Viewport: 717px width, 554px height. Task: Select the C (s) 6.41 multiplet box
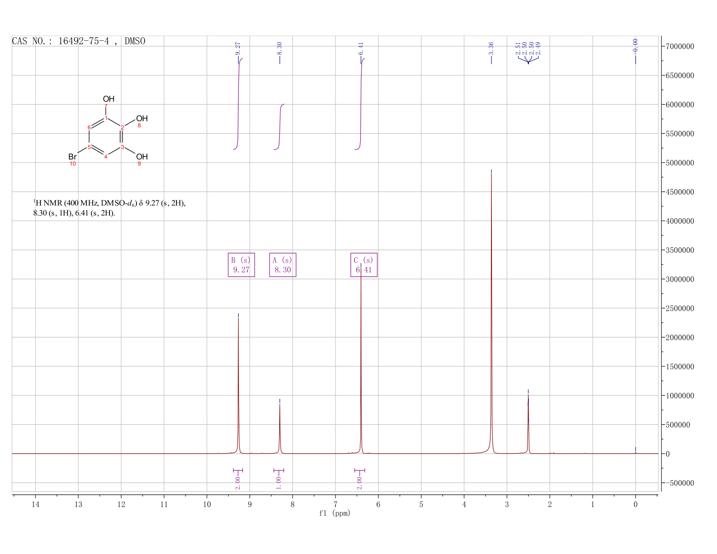coord(364,265)
